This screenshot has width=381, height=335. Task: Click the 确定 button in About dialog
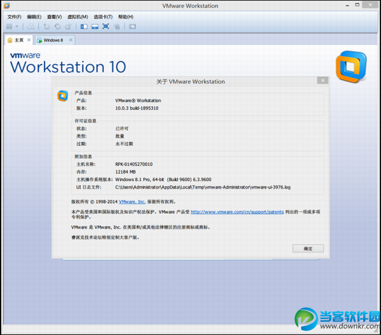[308, 248]
